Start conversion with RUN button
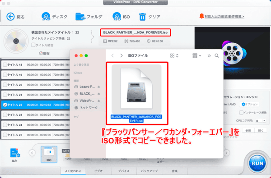Viewport: 271px width, 178px height. click(x=257, y=163)
